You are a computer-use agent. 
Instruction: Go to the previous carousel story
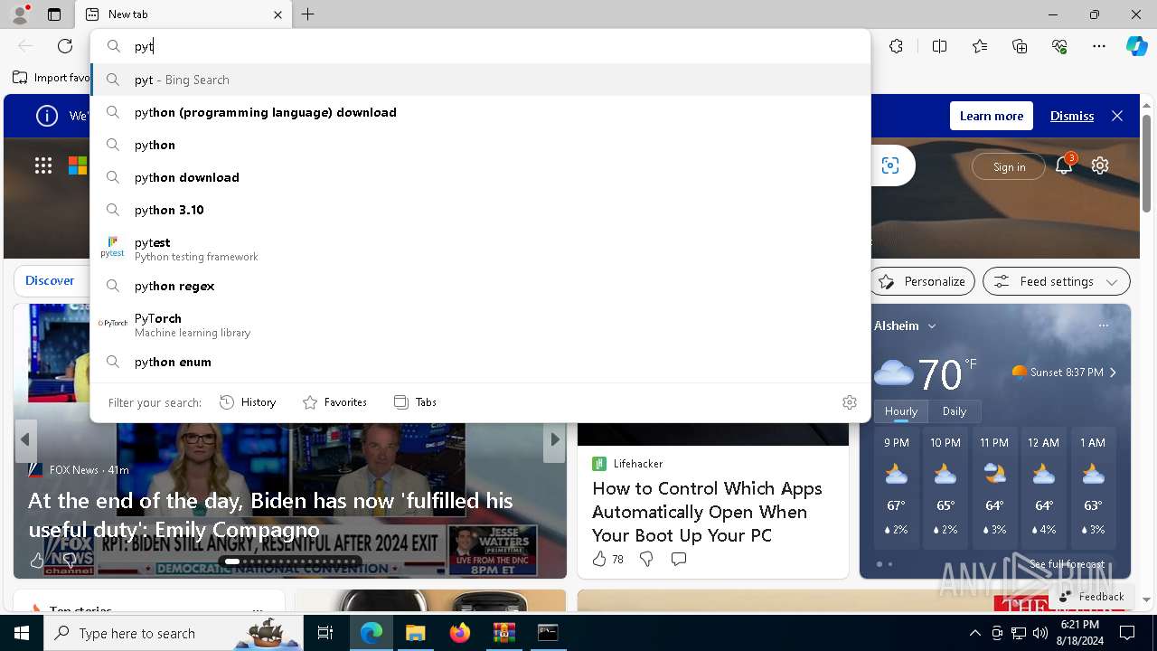tap(25, 439)
